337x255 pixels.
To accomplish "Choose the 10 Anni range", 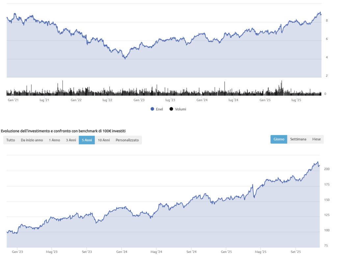I will [x=104, y=140].
